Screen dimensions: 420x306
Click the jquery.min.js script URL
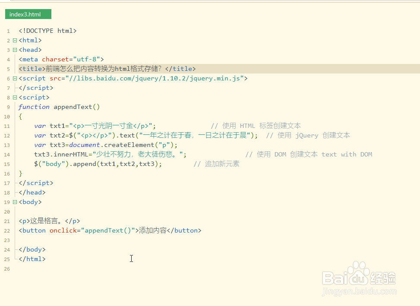(x=155, y=78)
